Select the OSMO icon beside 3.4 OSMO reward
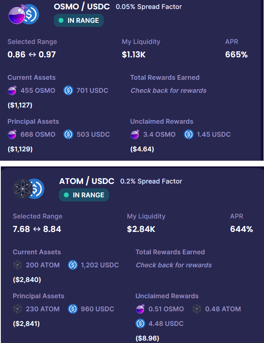Viewport: 264px width, 343px height. click(135, 134)
